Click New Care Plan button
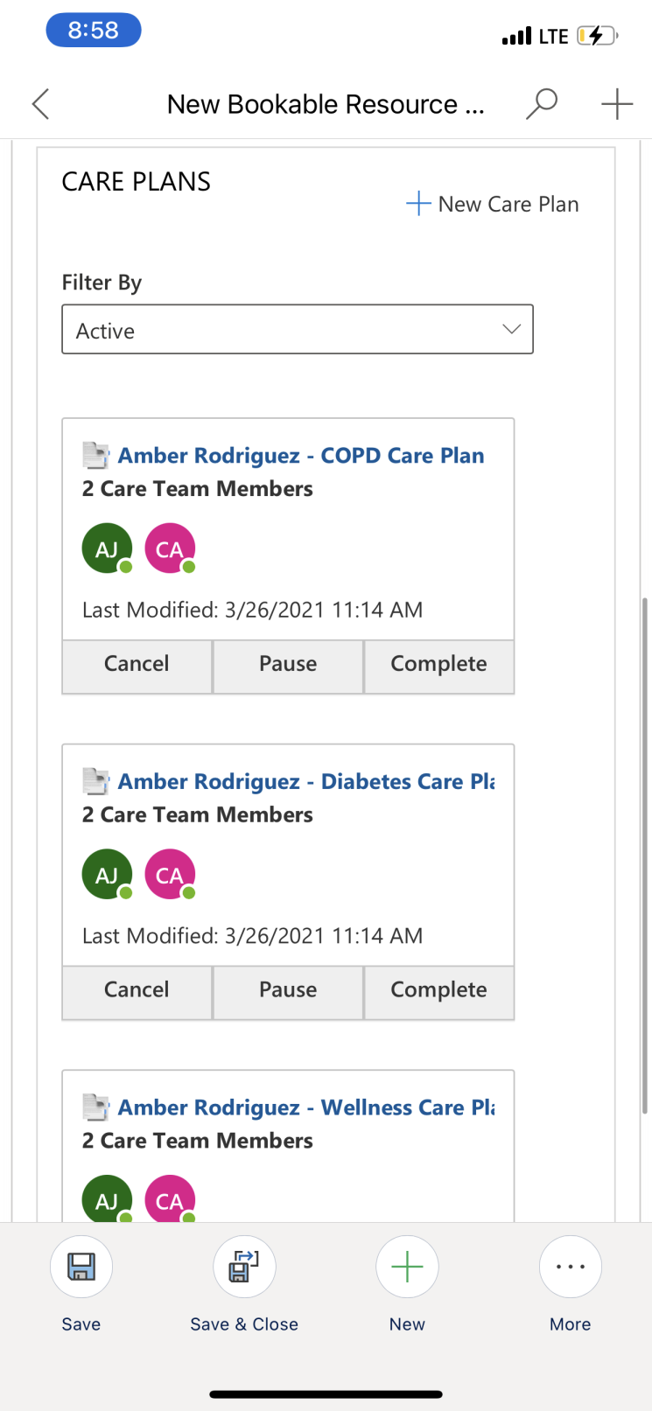The image size is (652, 1411). [x=493, y=204]
